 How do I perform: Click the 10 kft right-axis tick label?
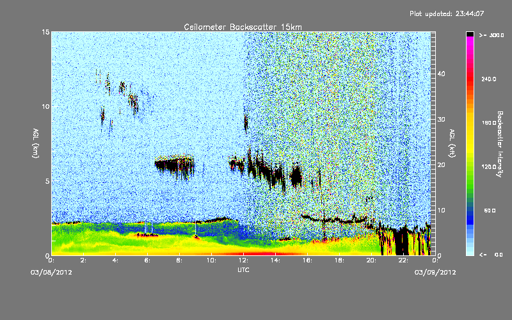441,210
